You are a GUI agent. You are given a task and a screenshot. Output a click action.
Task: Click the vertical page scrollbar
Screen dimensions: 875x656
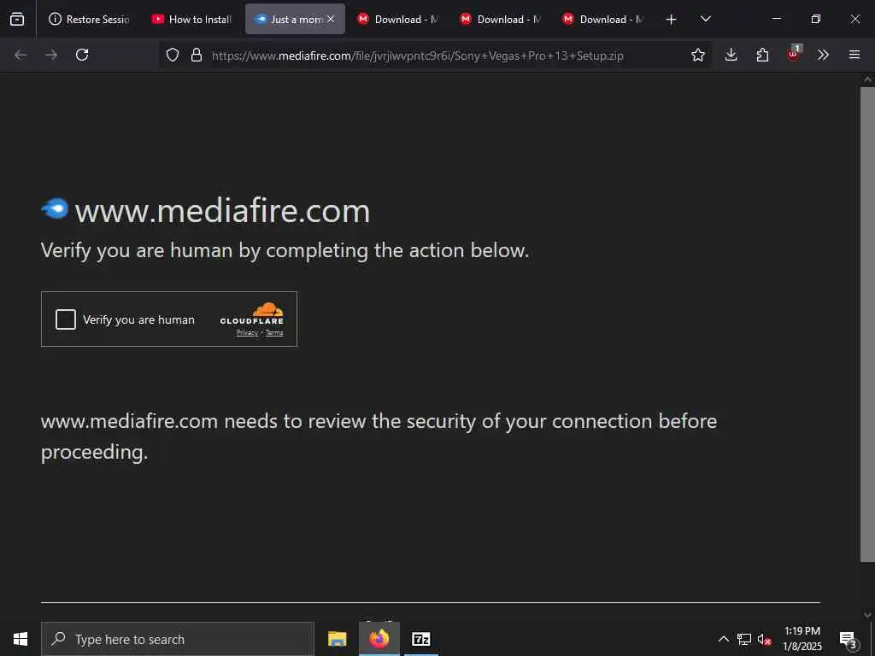click(867, 325)
